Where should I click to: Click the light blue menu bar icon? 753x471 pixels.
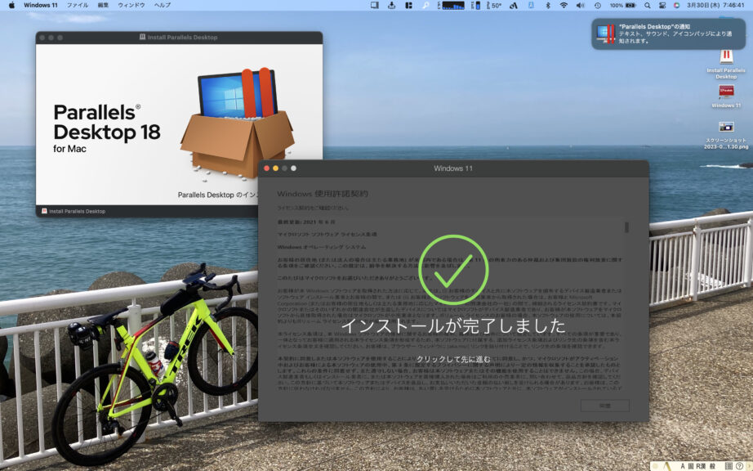click(531, 5)
